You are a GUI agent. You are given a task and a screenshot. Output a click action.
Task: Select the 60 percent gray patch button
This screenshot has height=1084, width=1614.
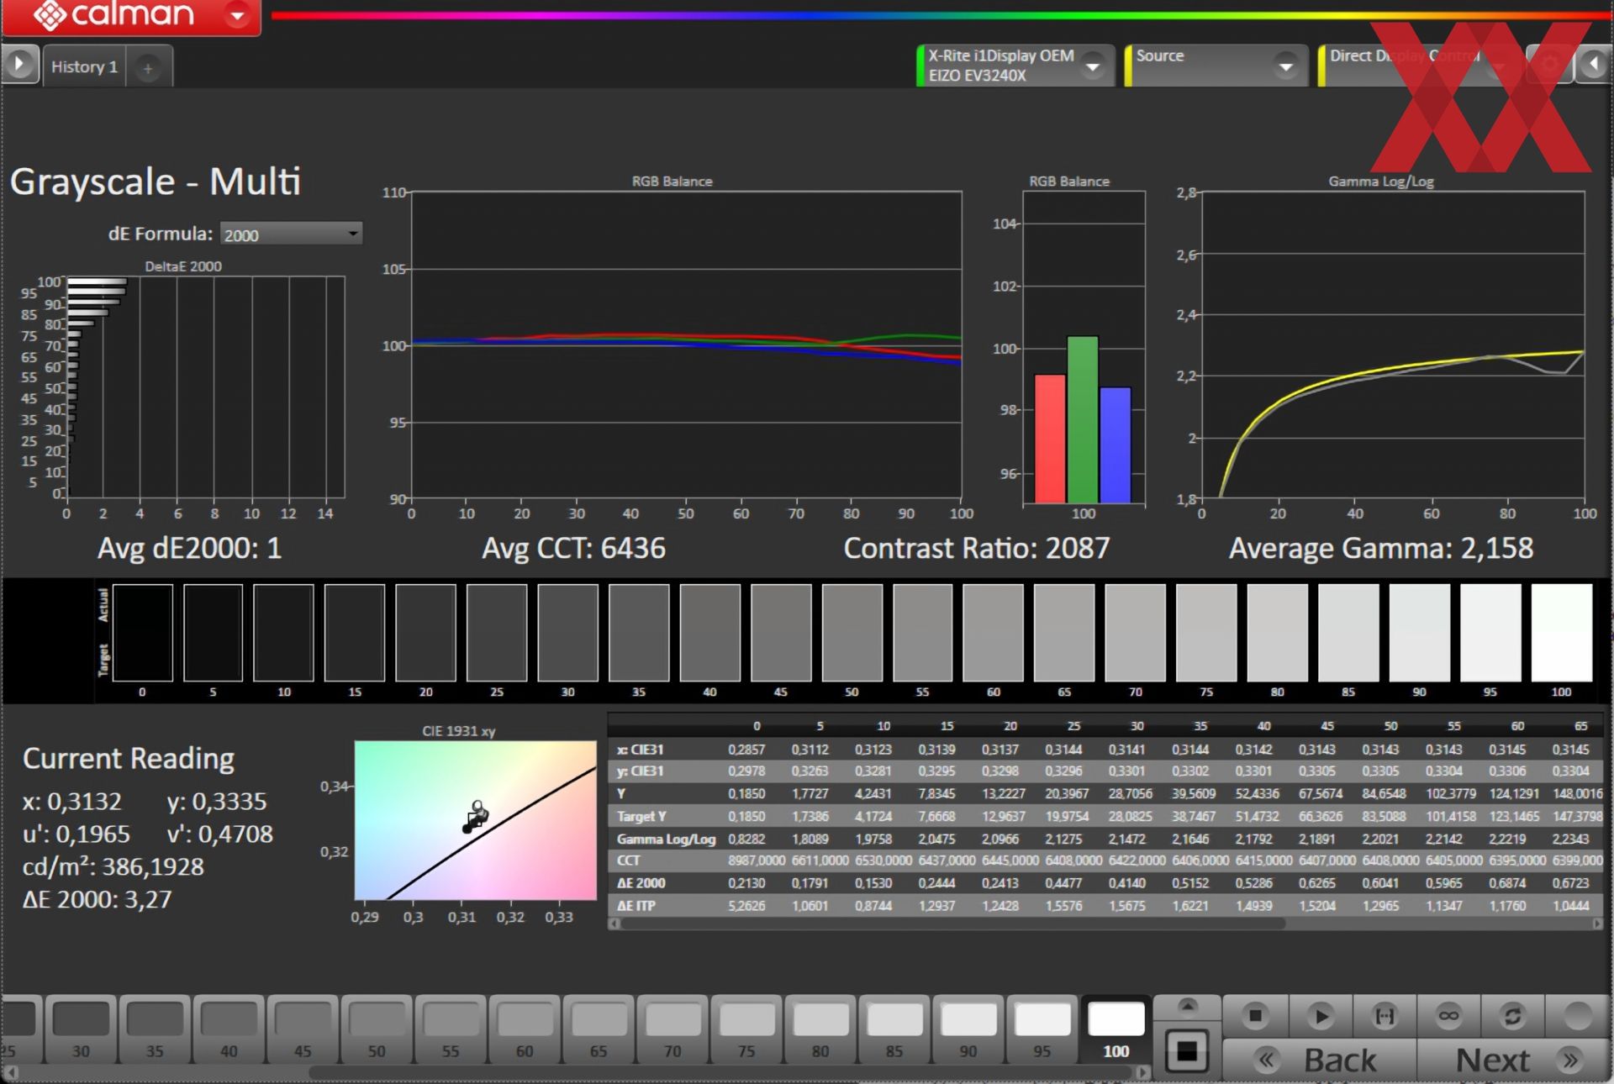[x=525, y=1030]
